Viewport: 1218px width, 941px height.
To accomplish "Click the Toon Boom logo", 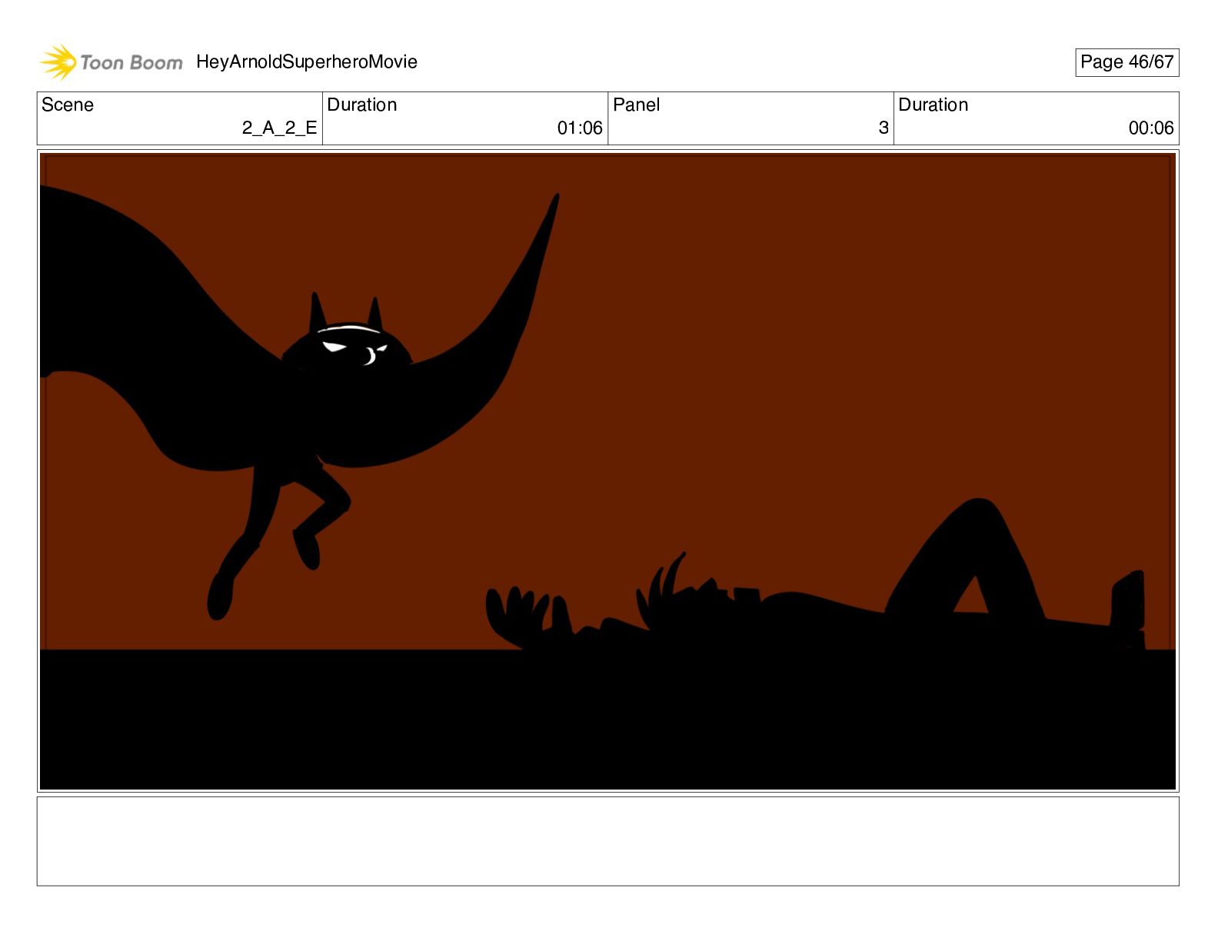I will click(x=111, y=62).
